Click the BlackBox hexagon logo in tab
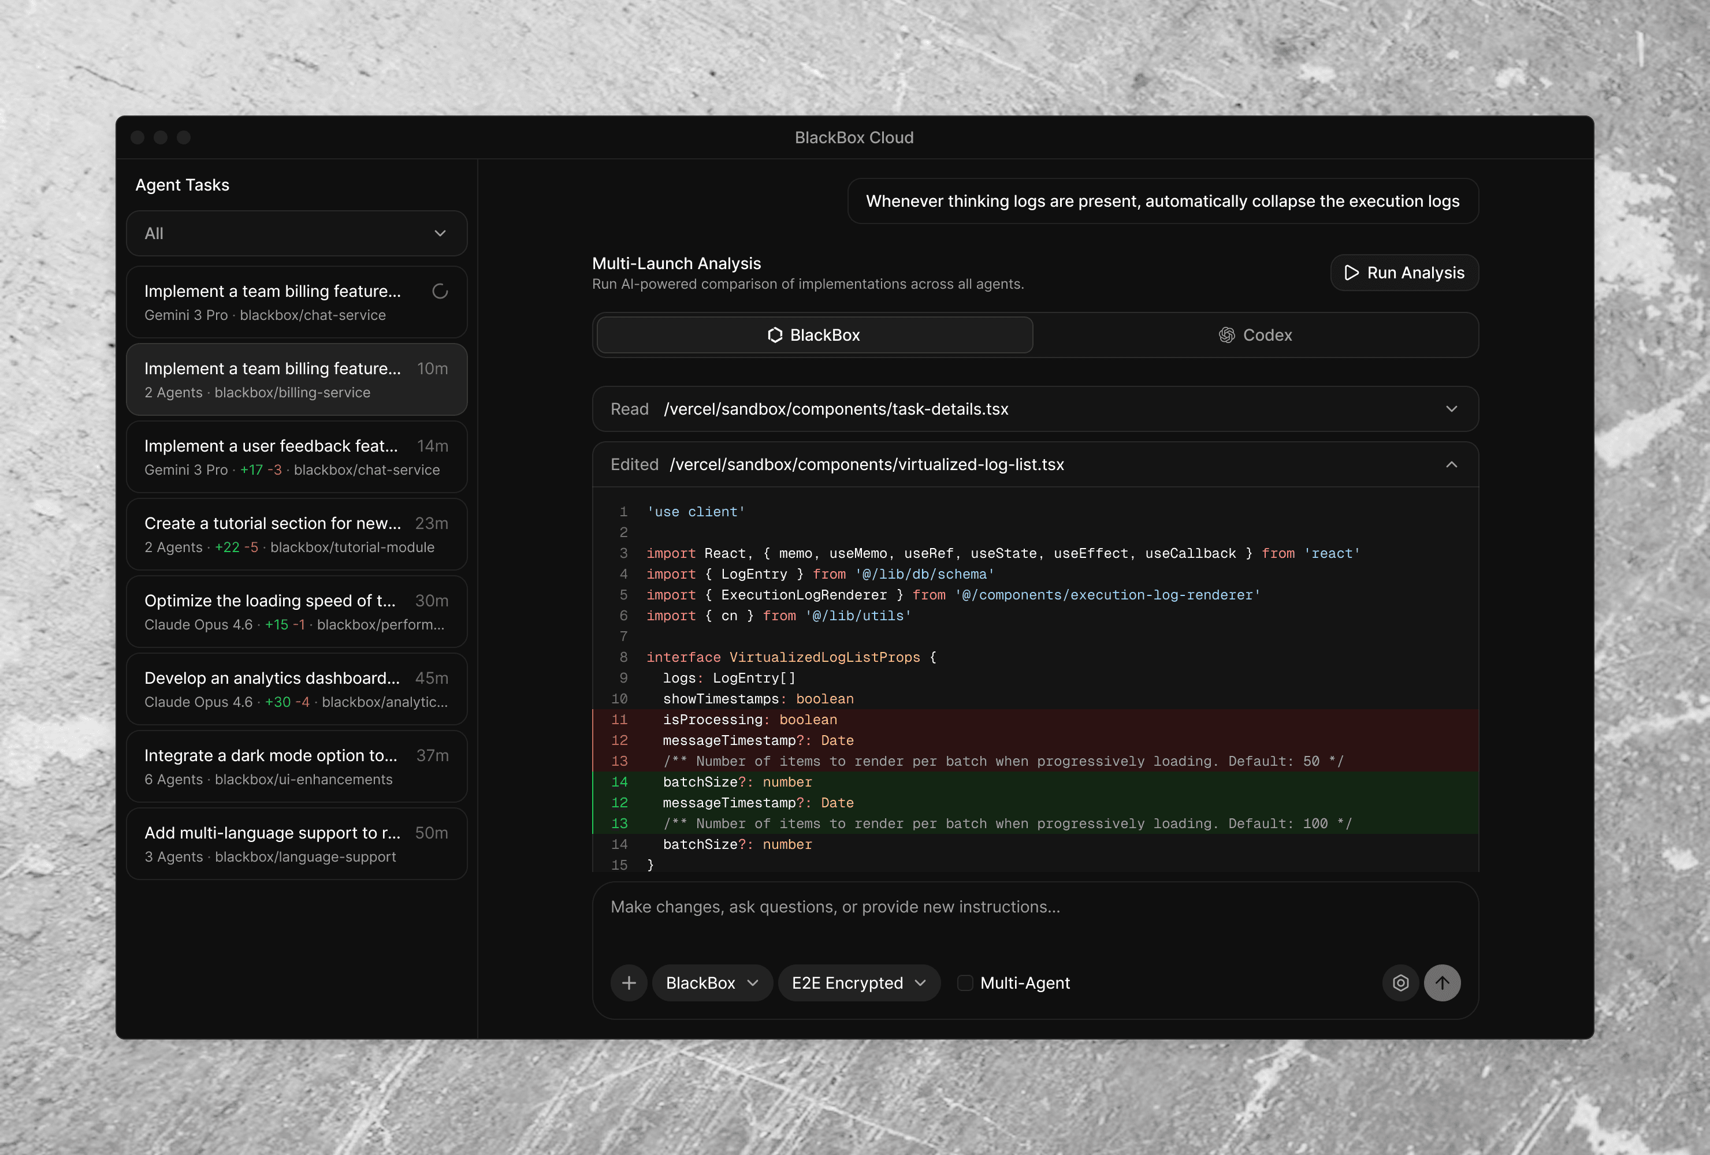 coord(775,336)
